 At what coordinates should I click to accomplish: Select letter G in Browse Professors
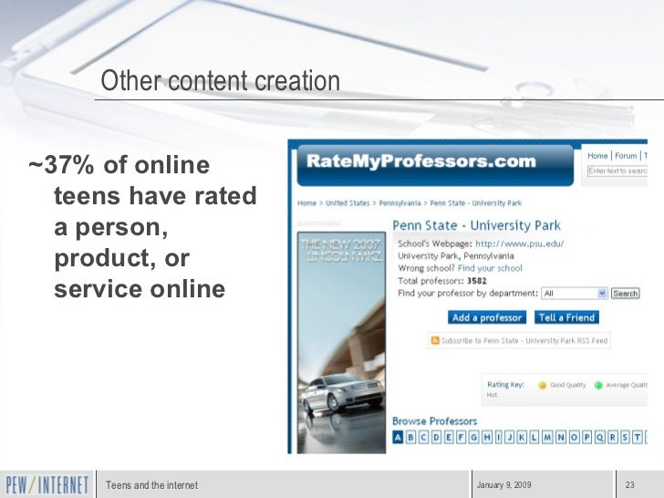coord(474,437)
